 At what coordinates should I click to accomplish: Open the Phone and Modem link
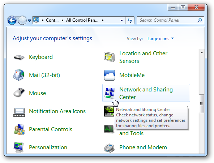coord(143,147)
